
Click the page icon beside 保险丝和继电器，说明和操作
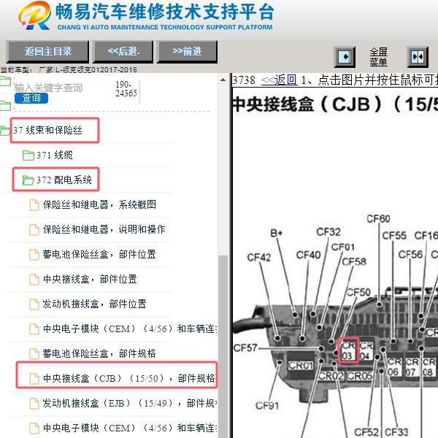point(34,230)
